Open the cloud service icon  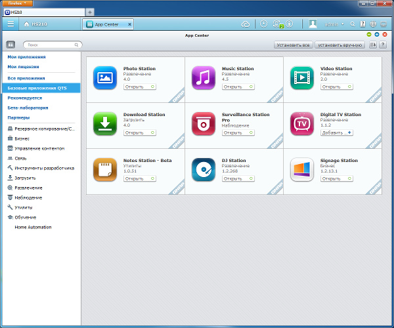point(246,24)
